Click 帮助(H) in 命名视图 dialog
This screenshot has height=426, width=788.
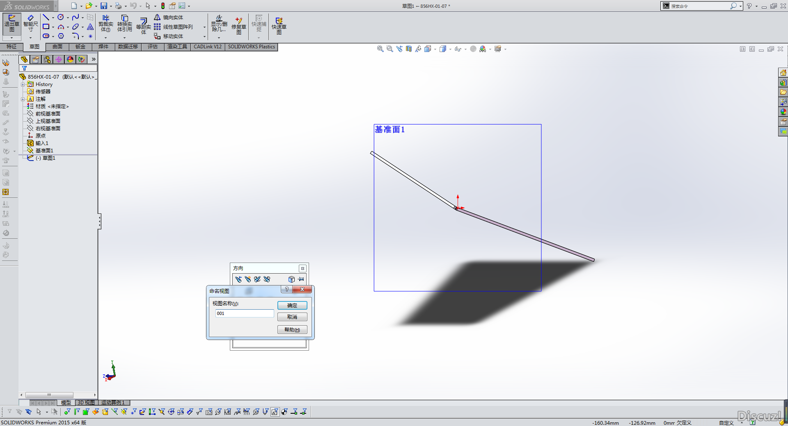click(x=292, y=330)
